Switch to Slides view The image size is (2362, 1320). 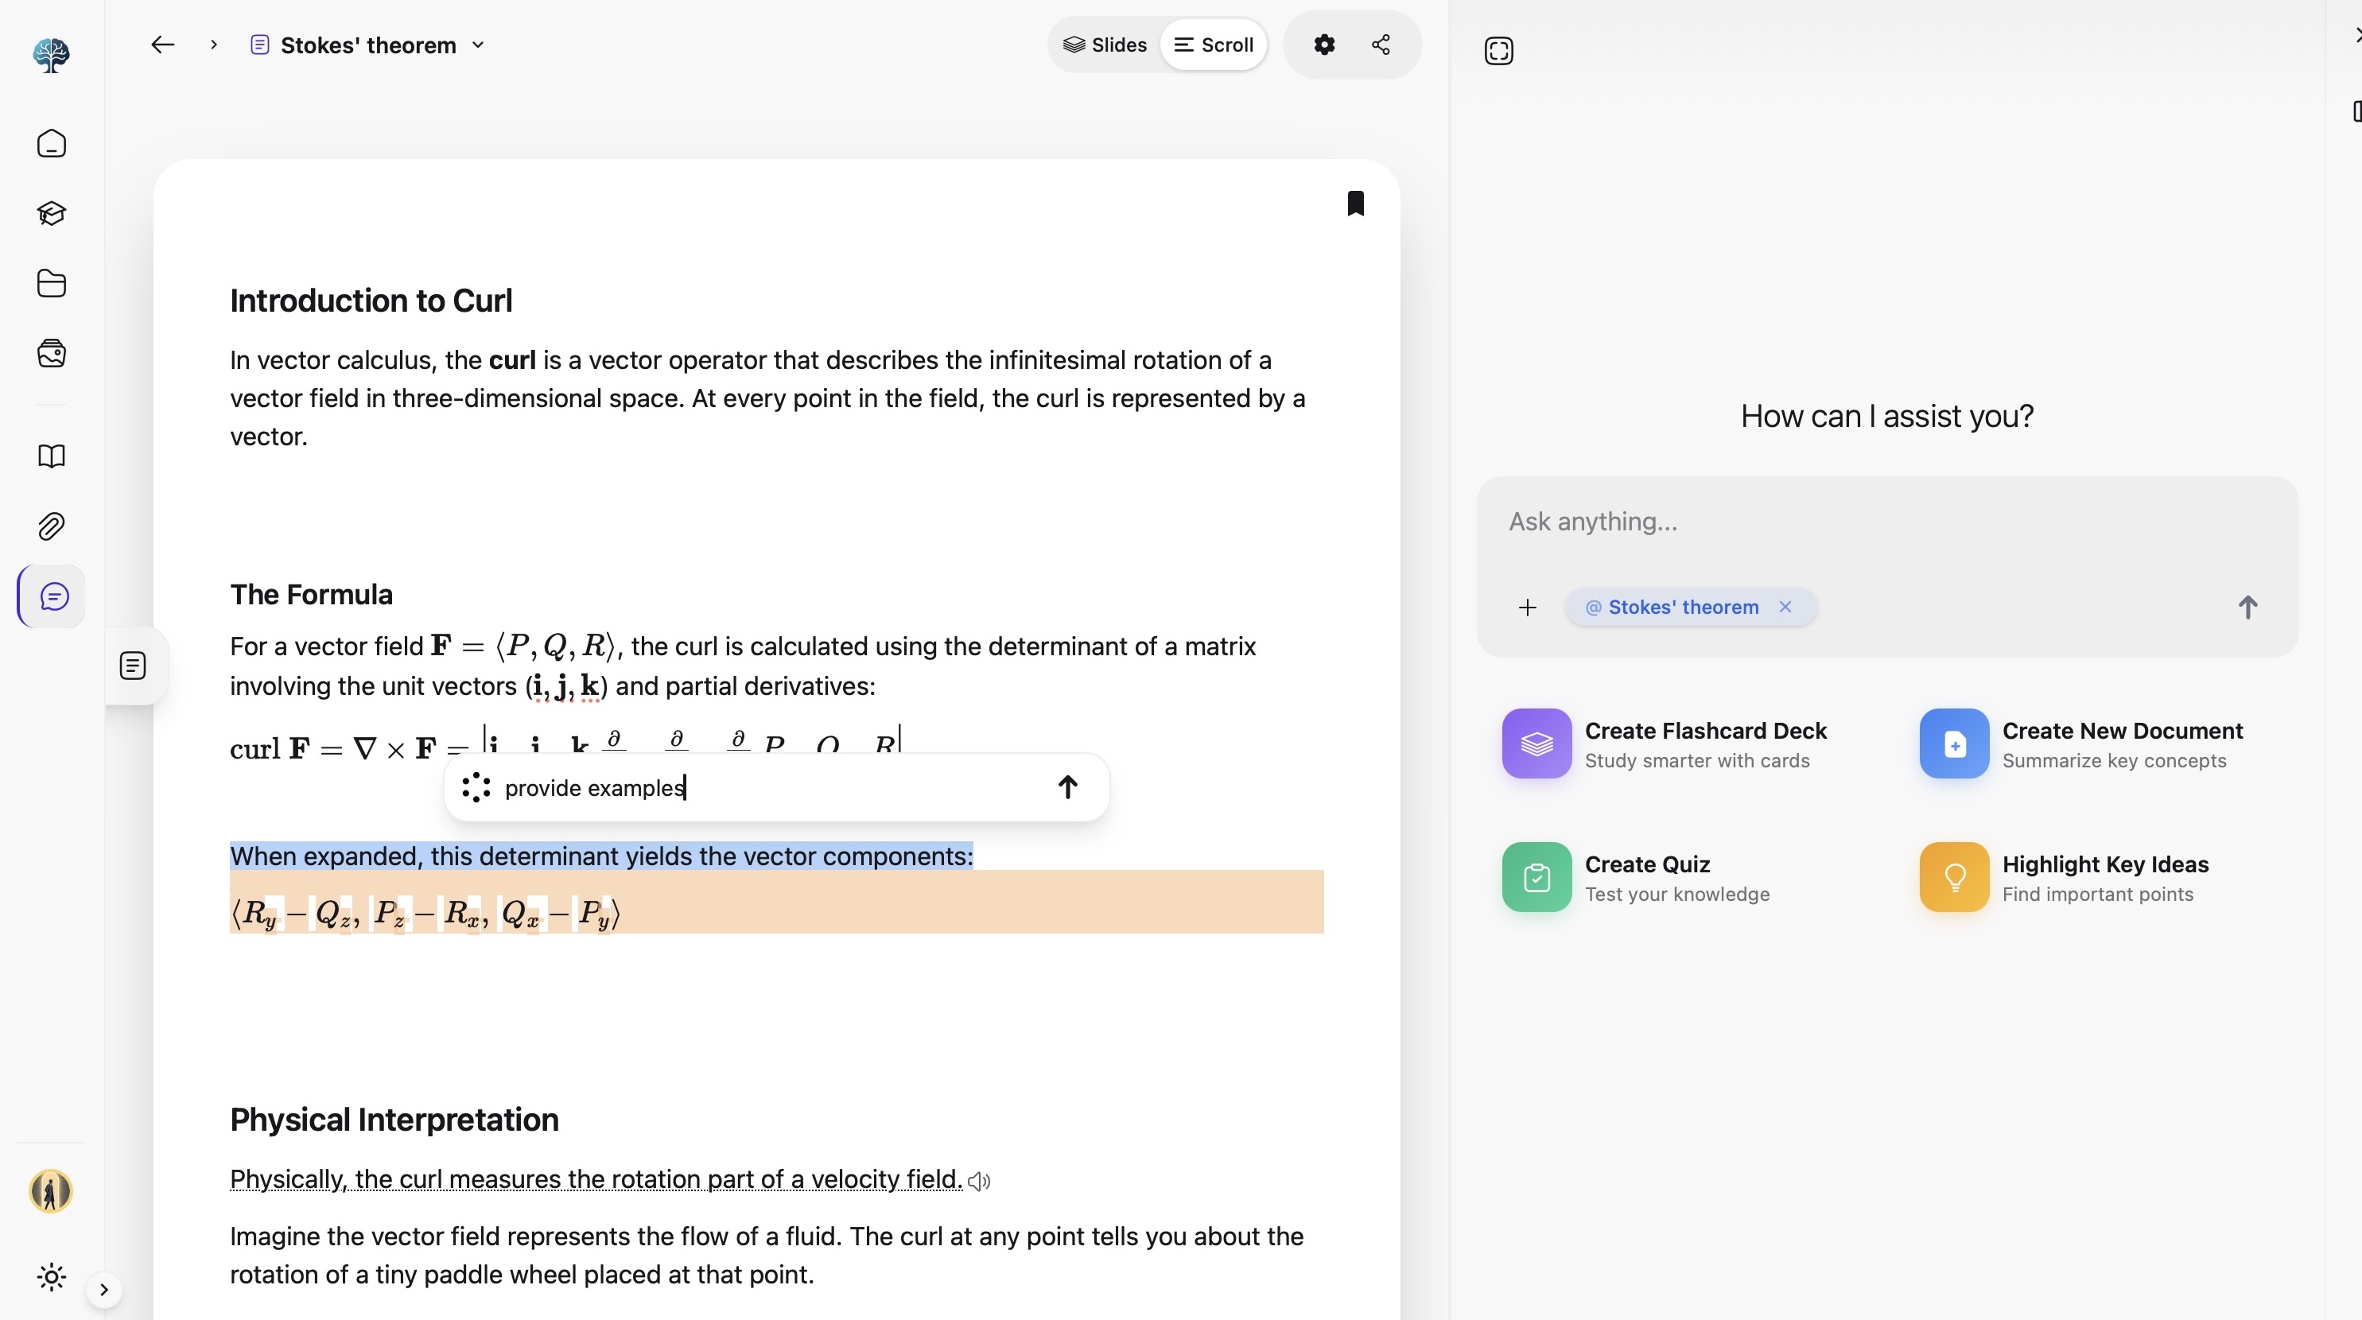tap(1105, 44)
